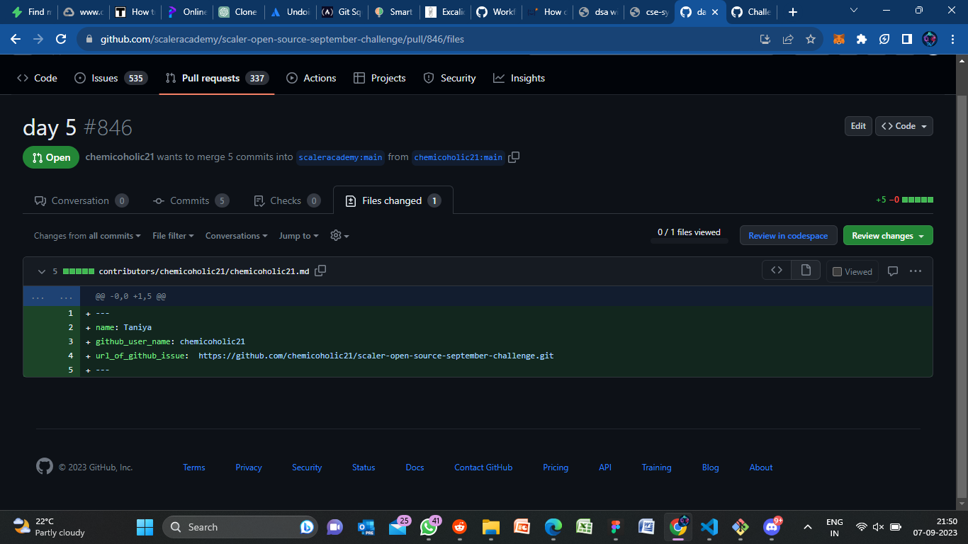Launch Visual Studio Code from the taskbar
The height and width of the screenshot is (544, 968).
[x=709, y=527]
